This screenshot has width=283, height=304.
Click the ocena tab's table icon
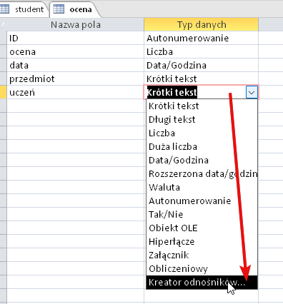coord(59,9)
